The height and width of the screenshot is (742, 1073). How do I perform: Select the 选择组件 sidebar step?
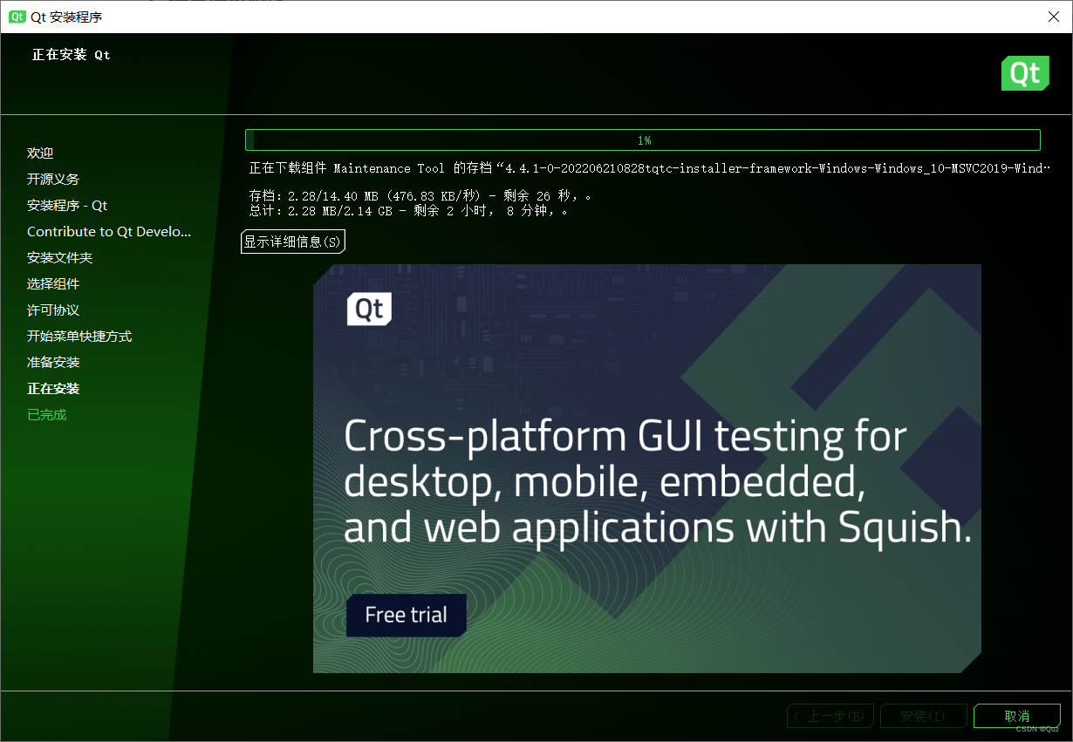click(53, 284)
